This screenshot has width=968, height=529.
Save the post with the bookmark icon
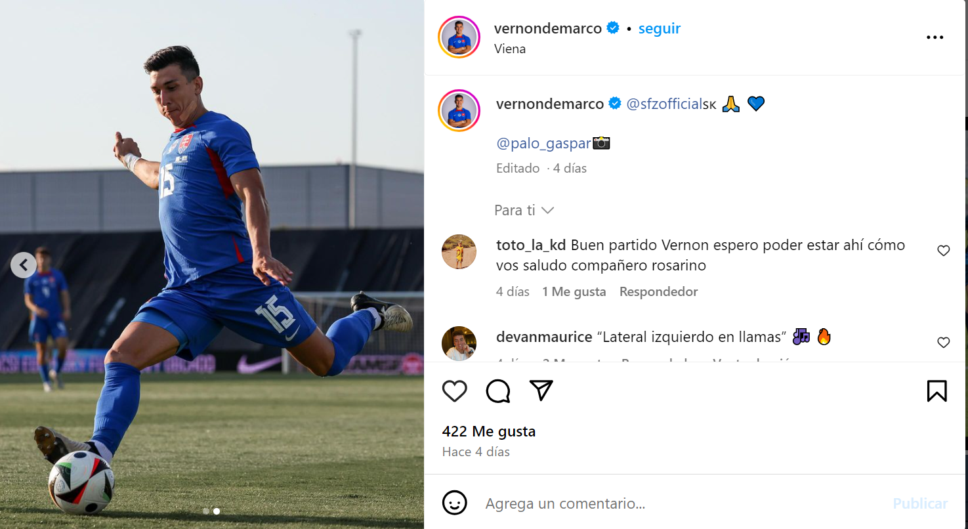click(x=936, y=391)
